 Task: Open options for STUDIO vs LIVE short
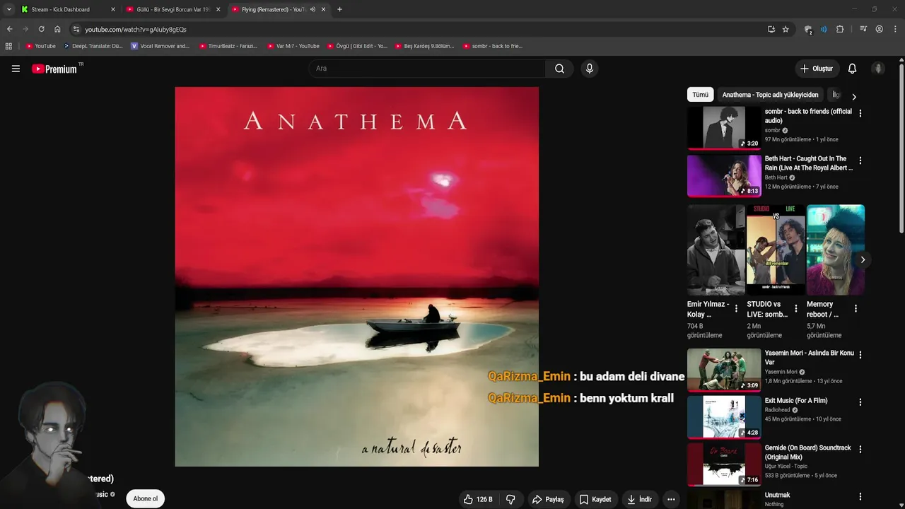click(796, 309)
